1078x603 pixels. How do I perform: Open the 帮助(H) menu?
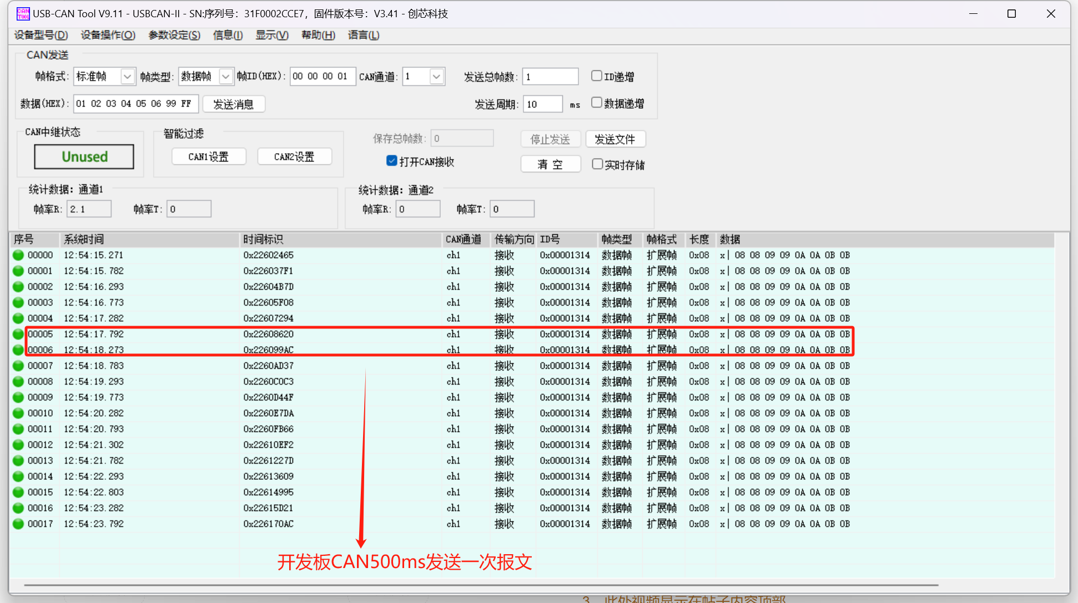point(319,35)
